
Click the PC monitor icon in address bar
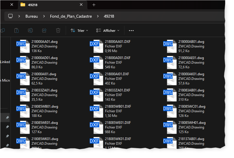pyautogui.click(x=11, y=16)
